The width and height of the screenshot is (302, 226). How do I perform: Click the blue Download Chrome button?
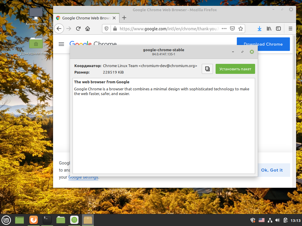click(263, 44)
